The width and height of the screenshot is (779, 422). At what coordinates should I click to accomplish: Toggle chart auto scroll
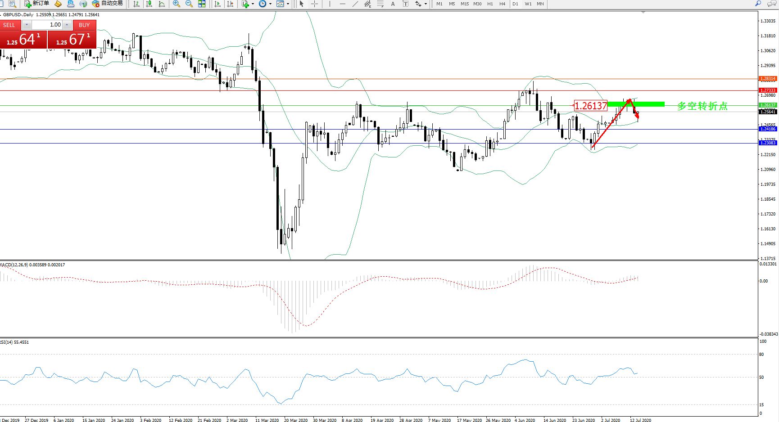pyautogui.click(x=217, y=4)
